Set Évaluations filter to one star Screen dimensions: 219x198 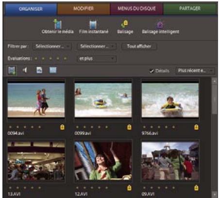(36, 59)
